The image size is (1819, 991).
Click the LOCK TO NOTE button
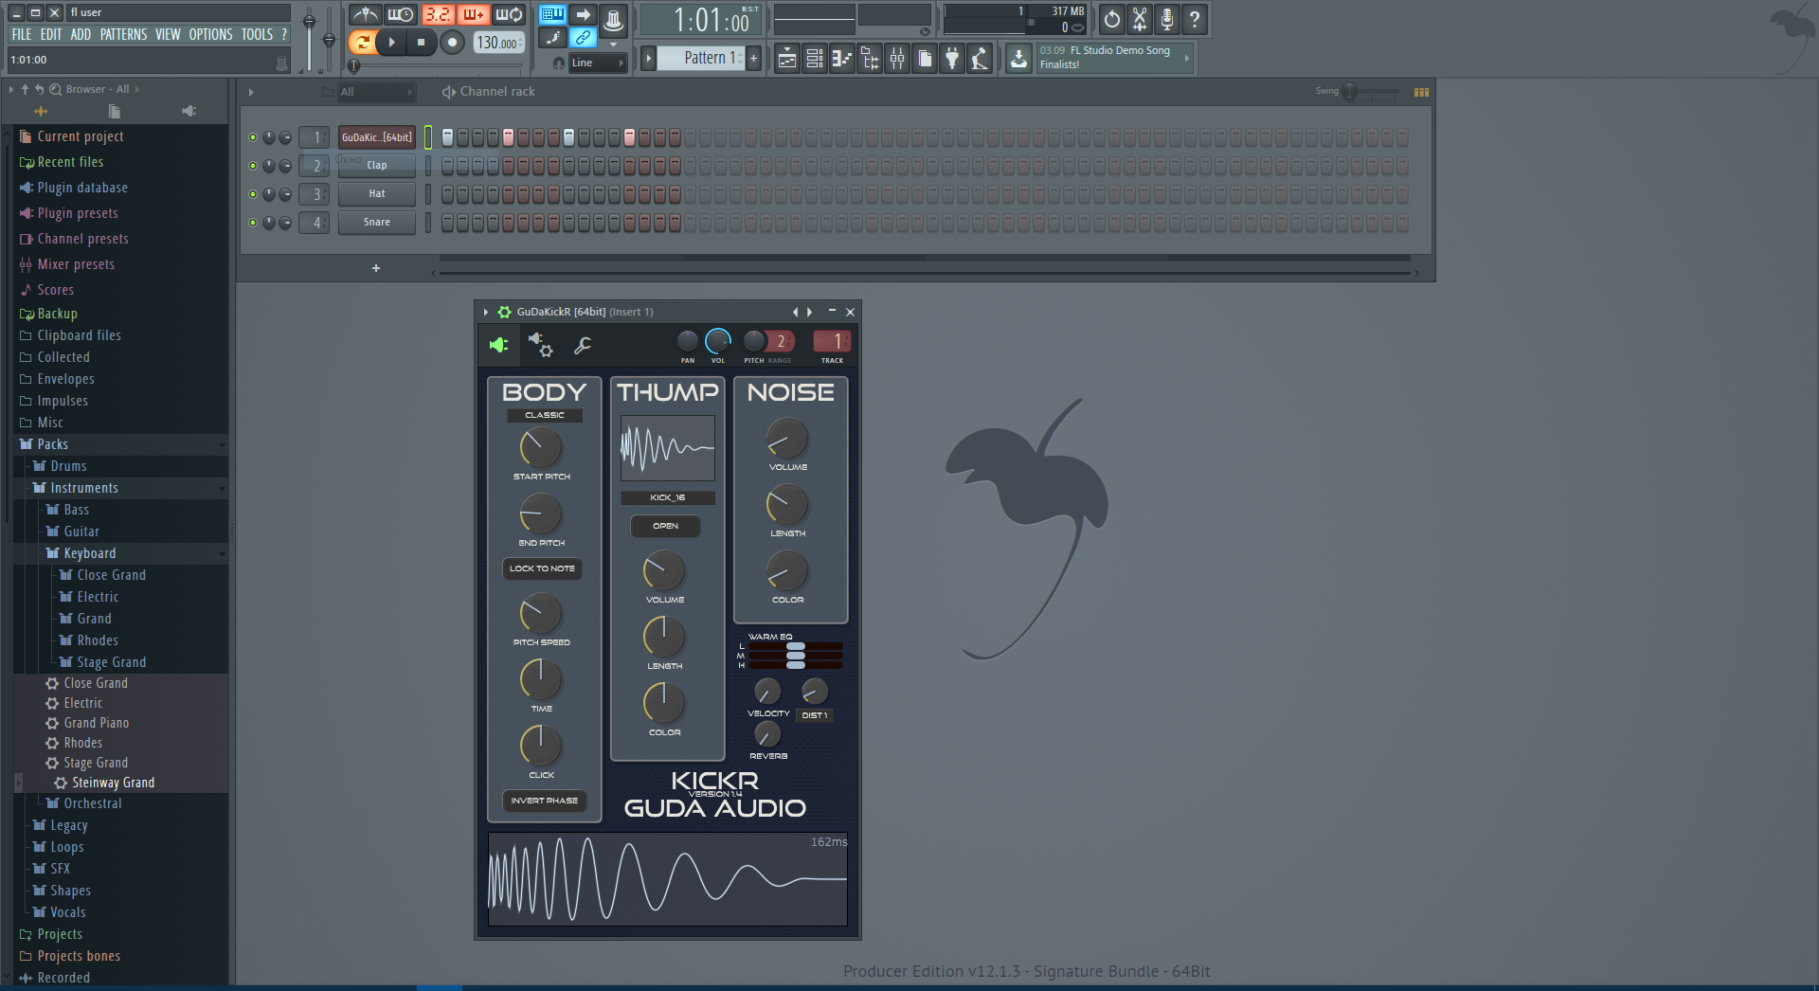click(542, 568)
